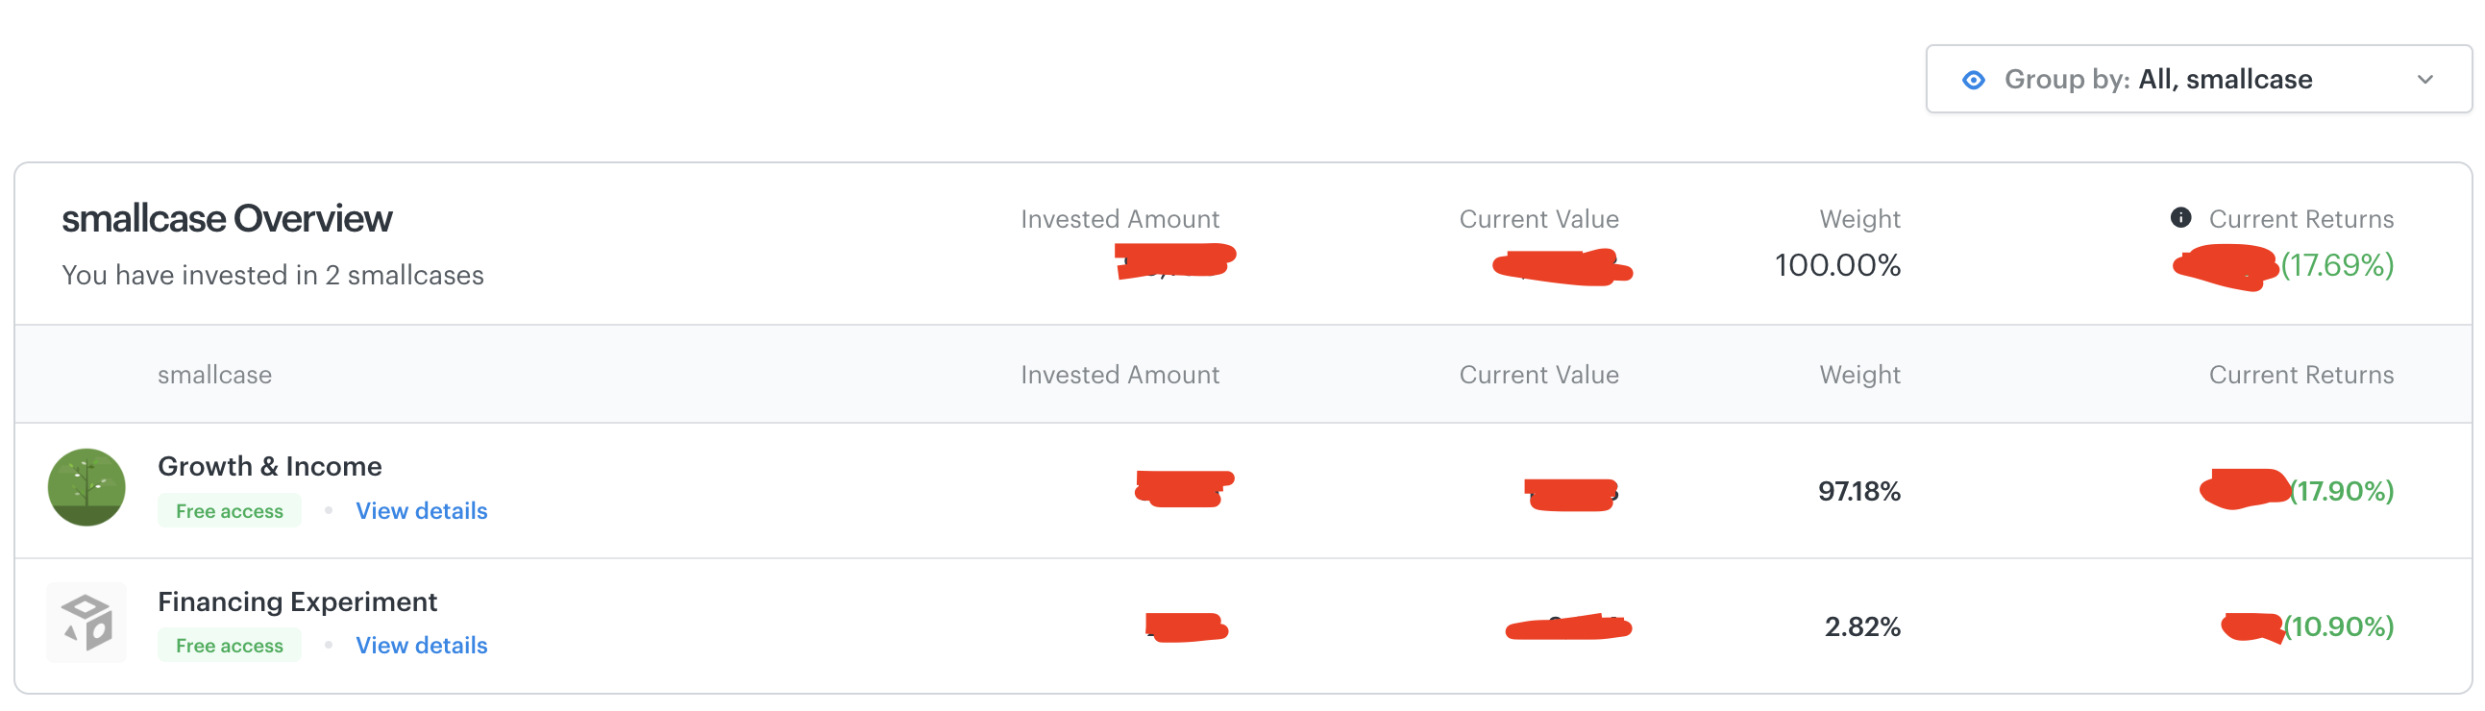Click the table's Weight column header

click(x=1859, y=375)
